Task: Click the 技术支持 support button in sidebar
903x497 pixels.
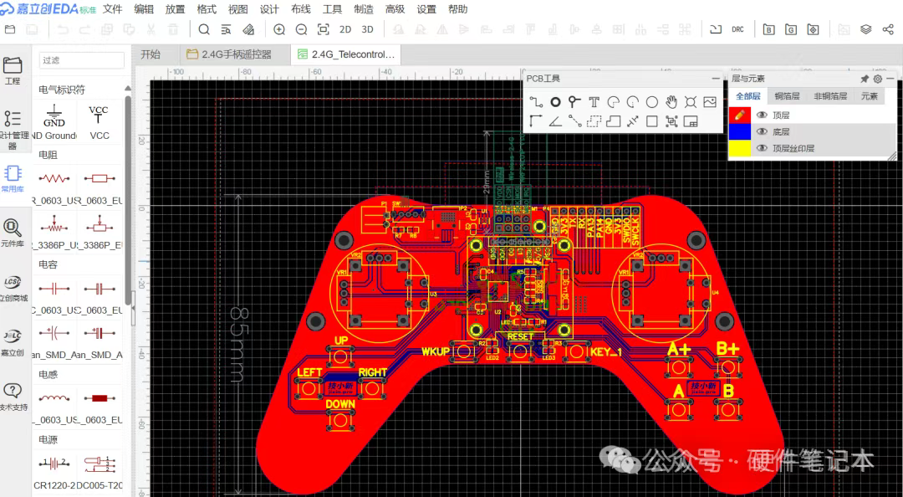Action: 13,397
